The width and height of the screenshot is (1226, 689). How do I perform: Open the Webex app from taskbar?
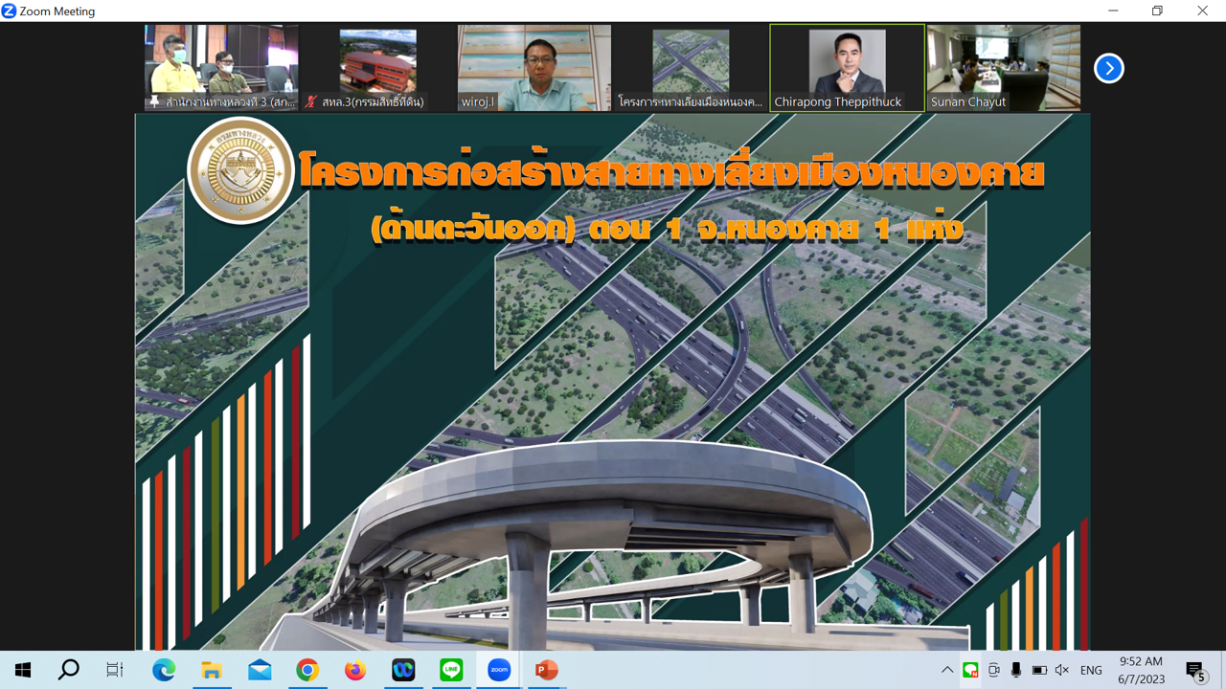point(403,670)
